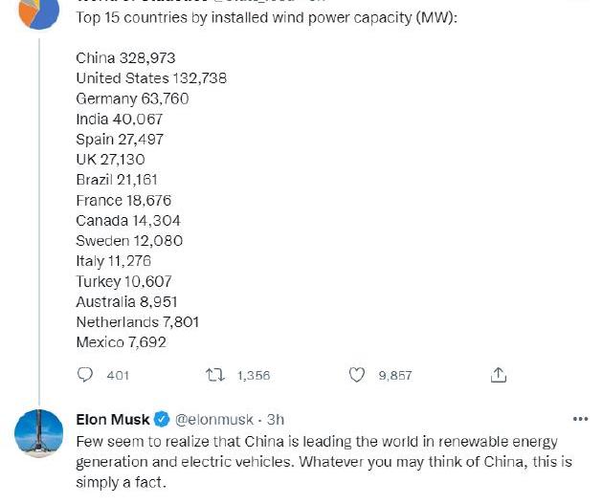Click the 401 replies count
The image size is (603, 504).
pyautogui.click(x=117, y=376)
